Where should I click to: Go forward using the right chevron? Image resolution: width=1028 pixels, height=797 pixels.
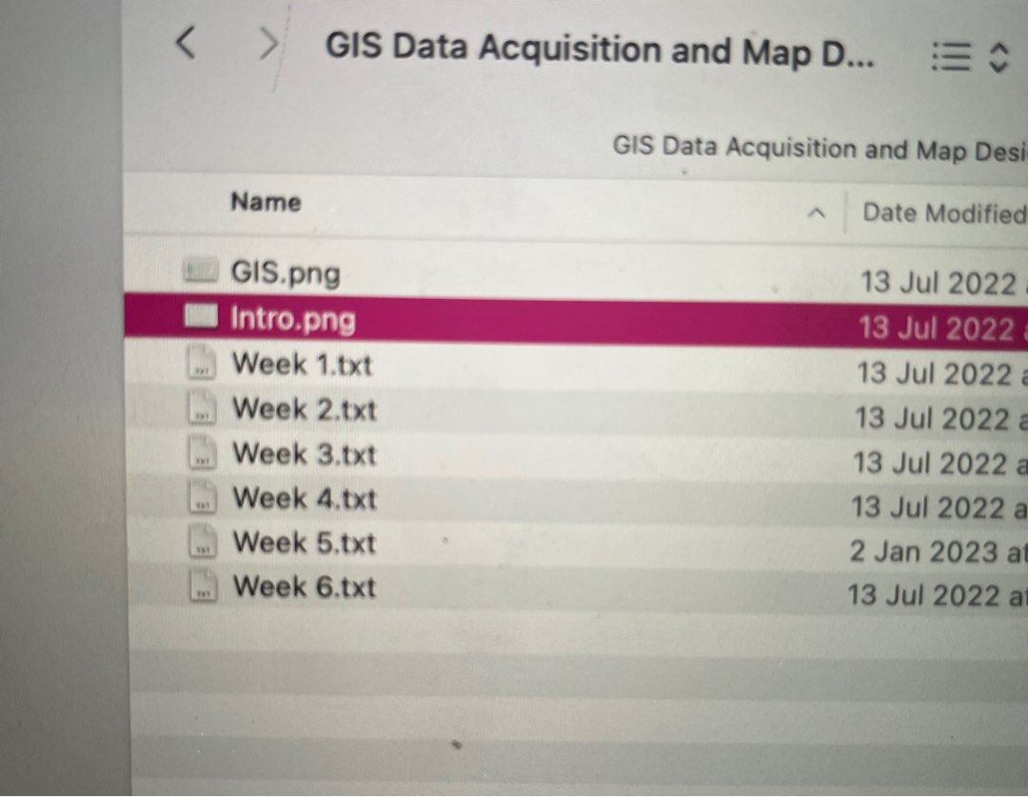pyautogui.click(x=267, y=43)
